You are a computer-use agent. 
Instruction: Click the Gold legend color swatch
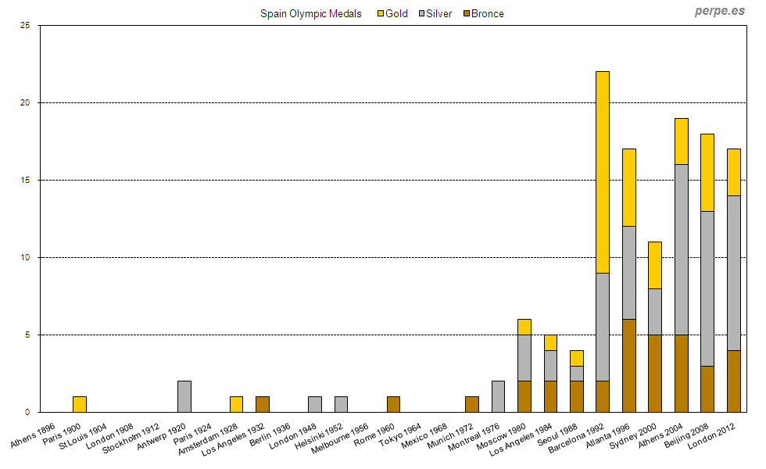[x=381, y=14]
